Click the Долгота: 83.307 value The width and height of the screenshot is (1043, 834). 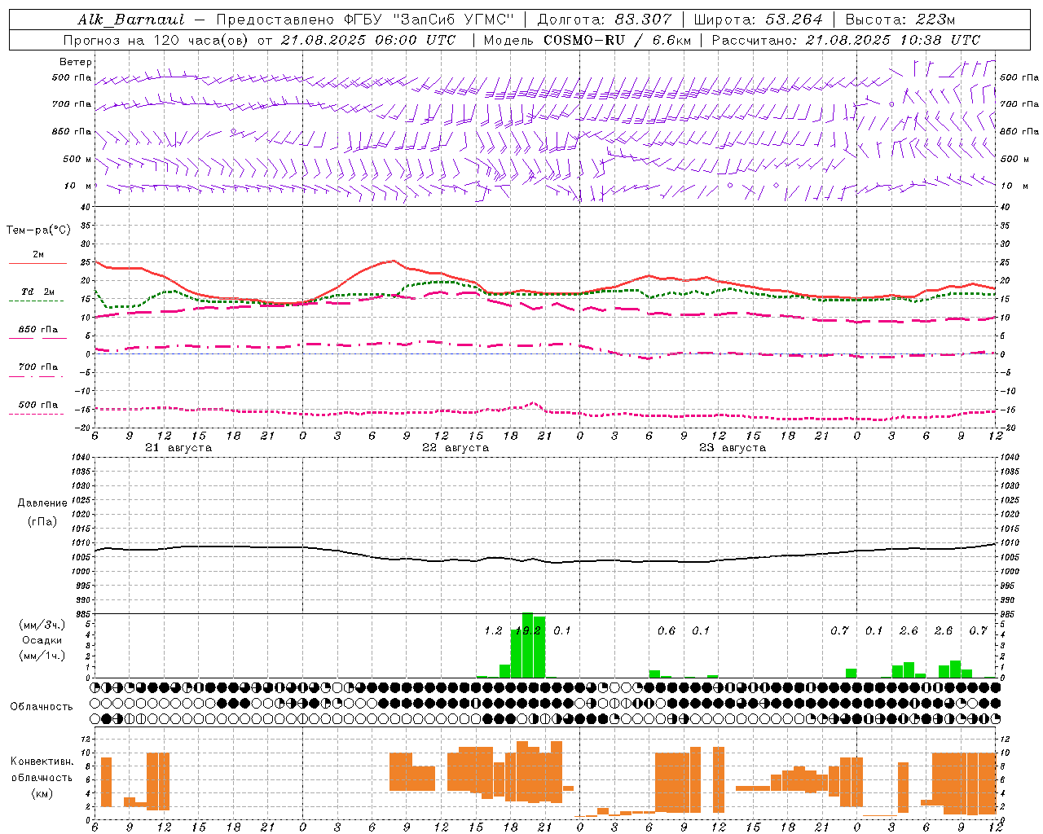605,20
